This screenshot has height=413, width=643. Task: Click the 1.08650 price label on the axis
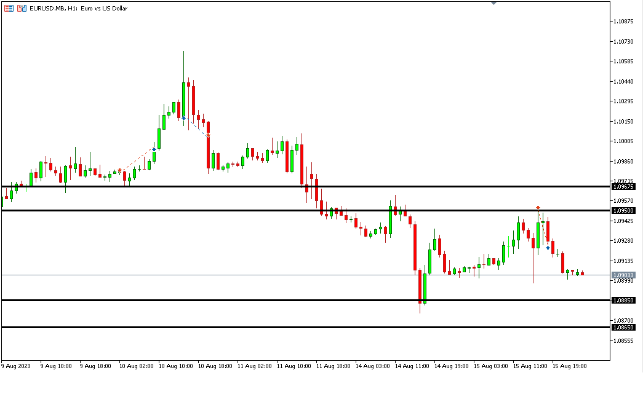tap(623, 328)
